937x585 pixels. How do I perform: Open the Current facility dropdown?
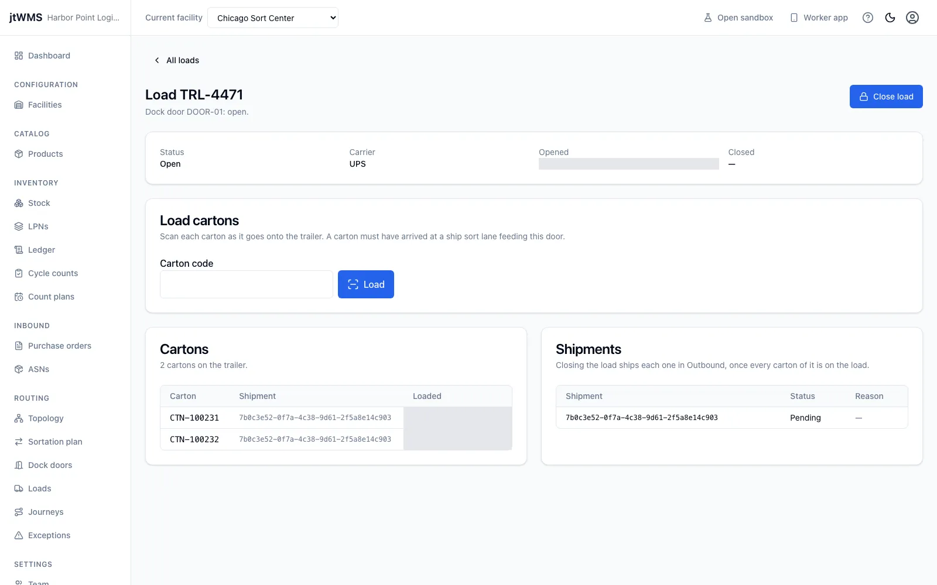273,18
